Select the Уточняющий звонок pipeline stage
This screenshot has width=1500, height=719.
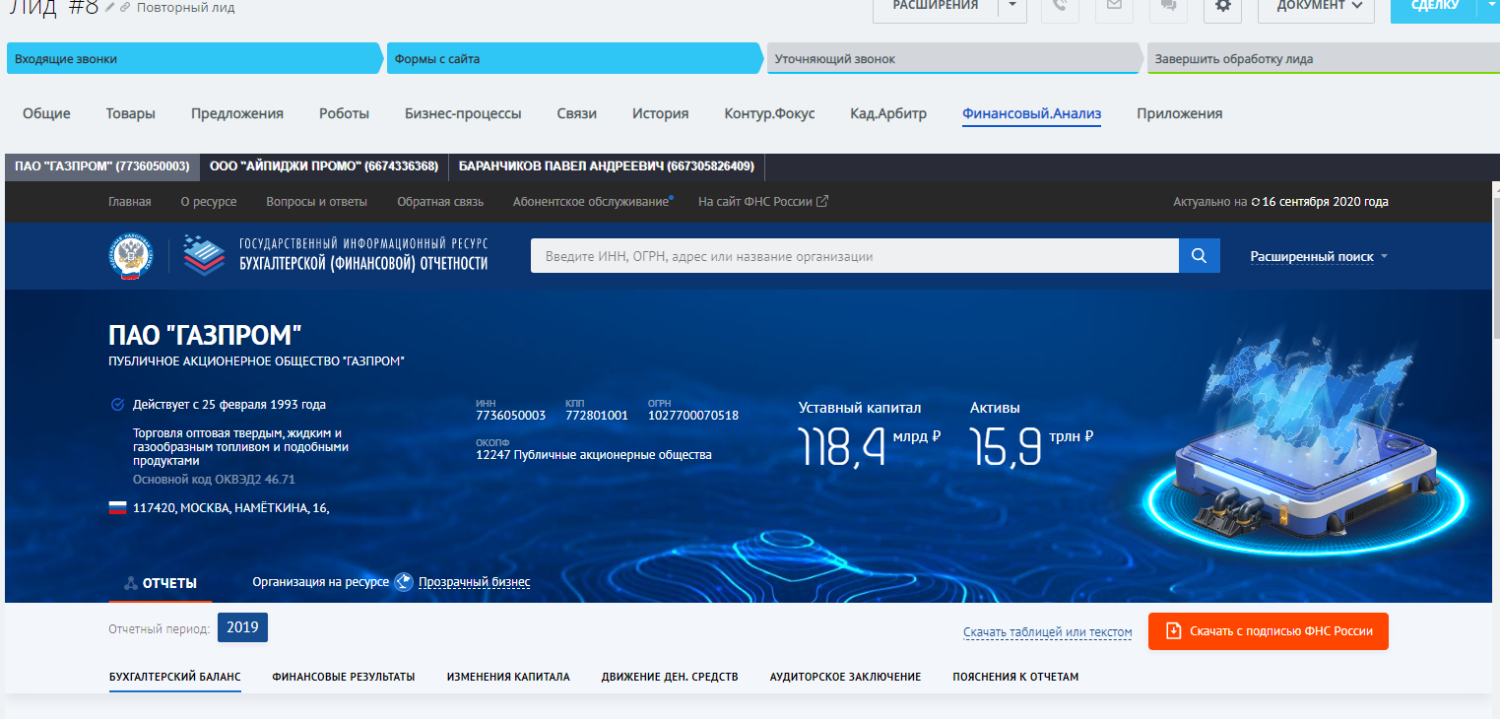coord(953,59)
